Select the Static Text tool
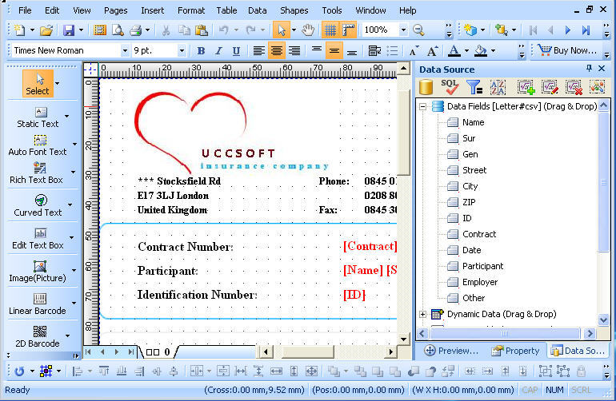This screenshot has height=401, width=616. point(38,117)
